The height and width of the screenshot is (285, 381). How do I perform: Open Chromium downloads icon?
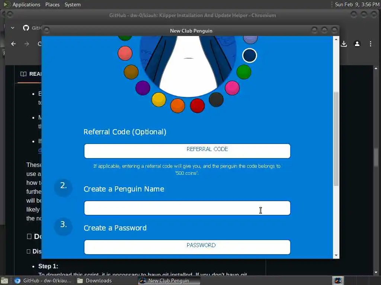tap(344, 44)
